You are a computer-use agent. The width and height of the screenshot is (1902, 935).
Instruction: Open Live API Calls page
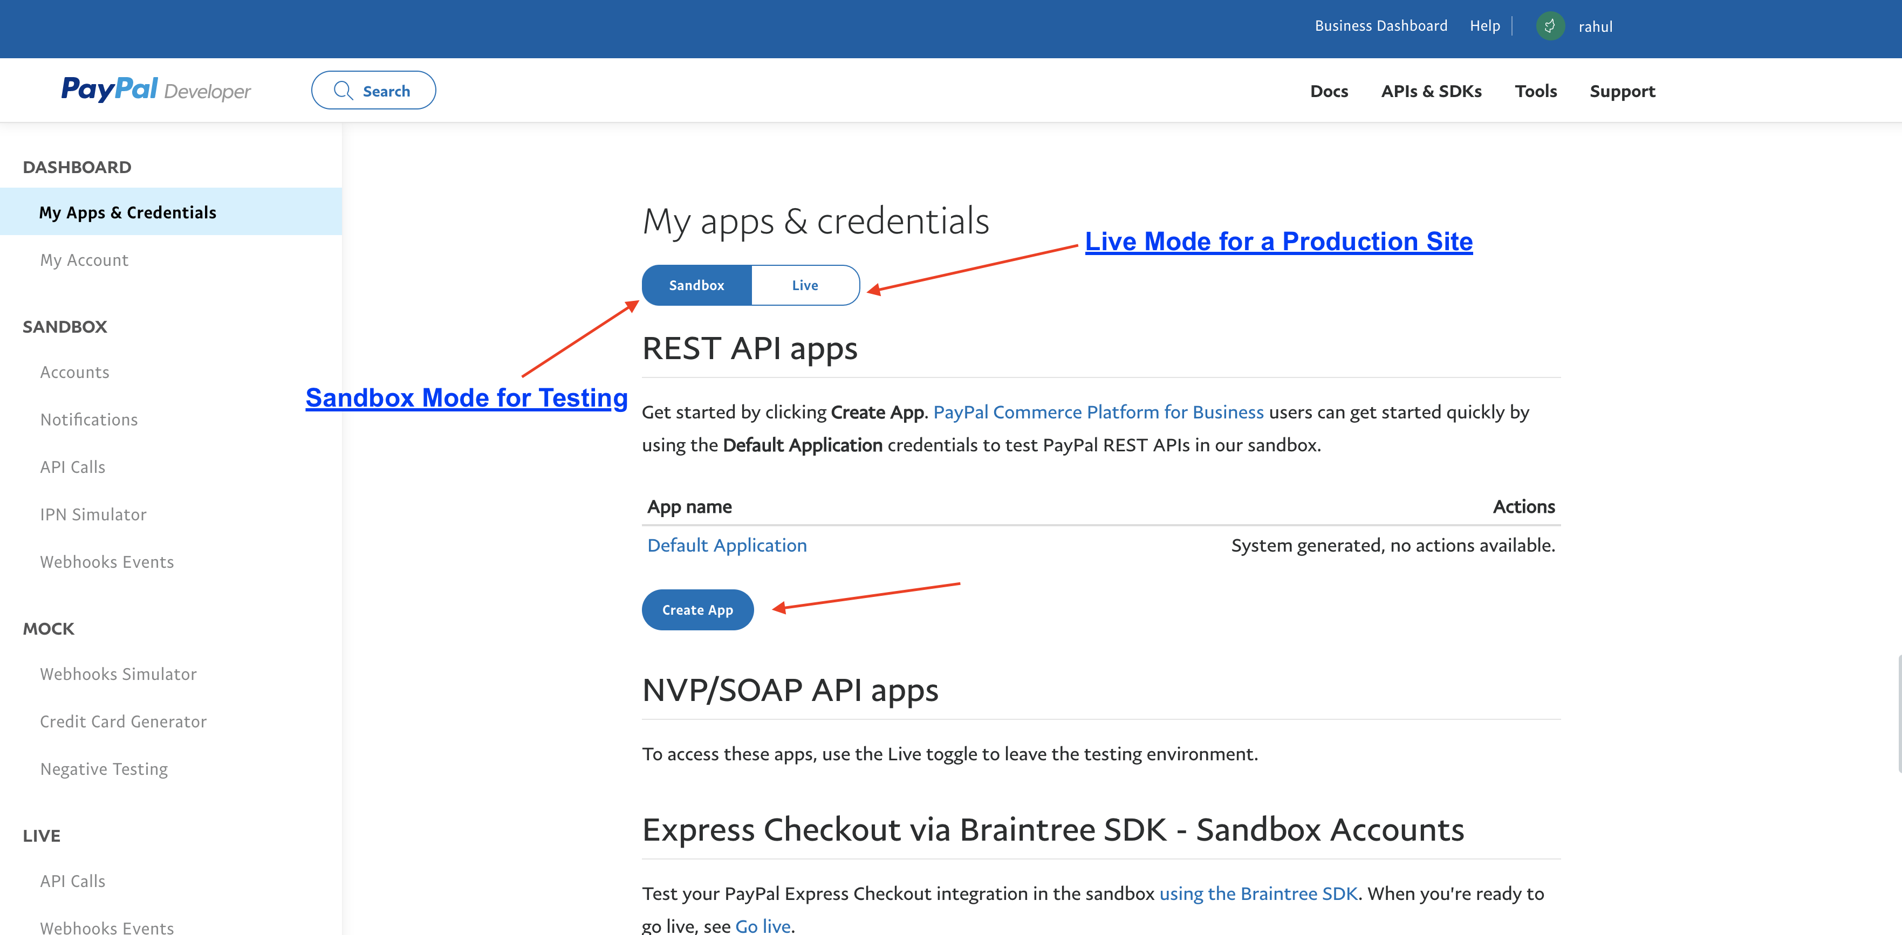tap(72, 881)
